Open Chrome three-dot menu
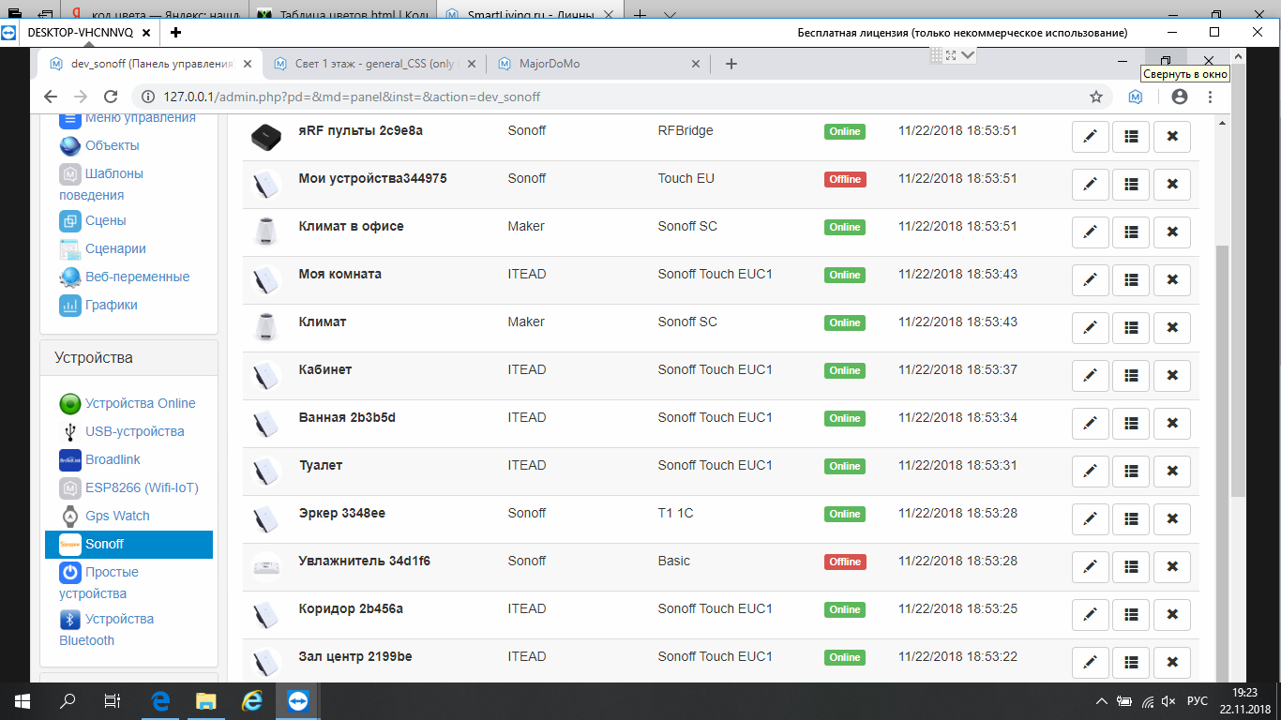Screen dimensions: 1281x720 click(1210, 97)
